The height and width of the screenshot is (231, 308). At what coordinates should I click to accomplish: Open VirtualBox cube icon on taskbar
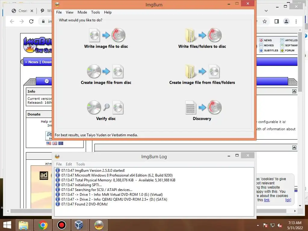click(79, 225)
